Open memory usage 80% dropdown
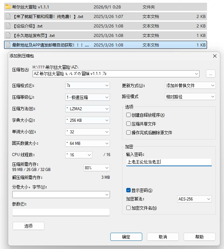This screenshot has width=224, height=249. click(97, 168)
